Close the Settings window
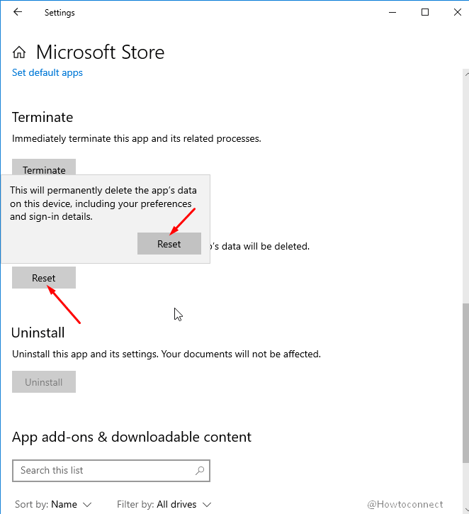 (458, 13)
